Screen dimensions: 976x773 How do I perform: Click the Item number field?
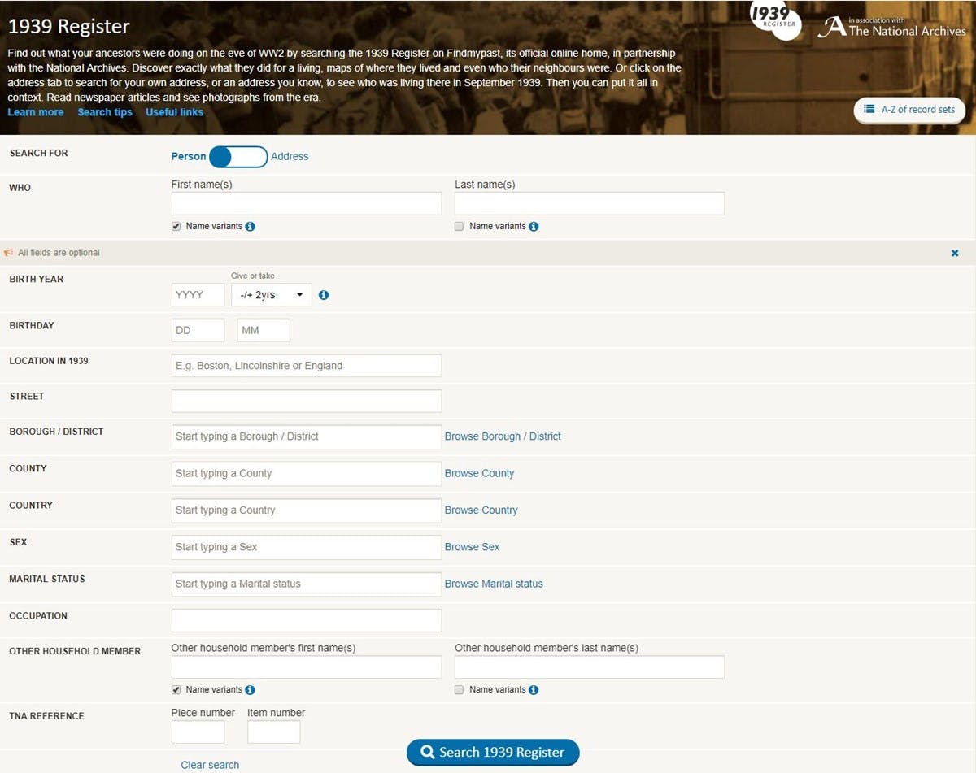coord(273,732)
